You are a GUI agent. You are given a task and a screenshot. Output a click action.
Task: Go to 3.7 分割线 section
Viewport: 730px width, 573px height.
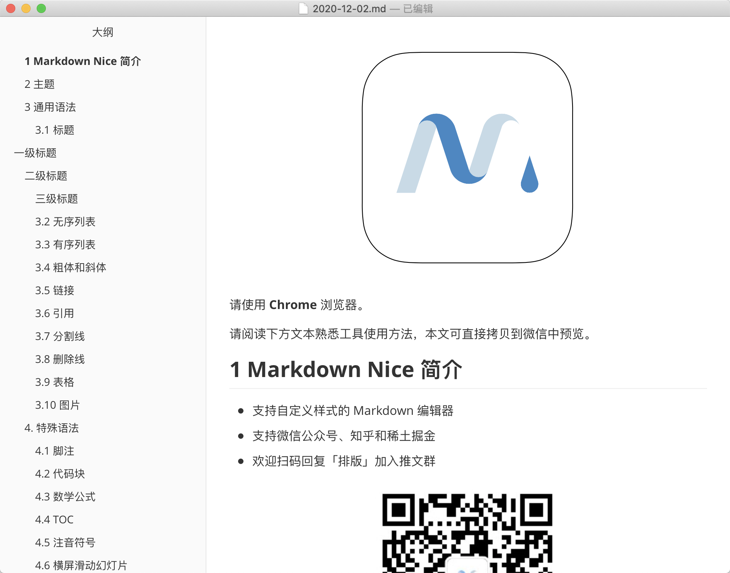[x=60, y=336]
